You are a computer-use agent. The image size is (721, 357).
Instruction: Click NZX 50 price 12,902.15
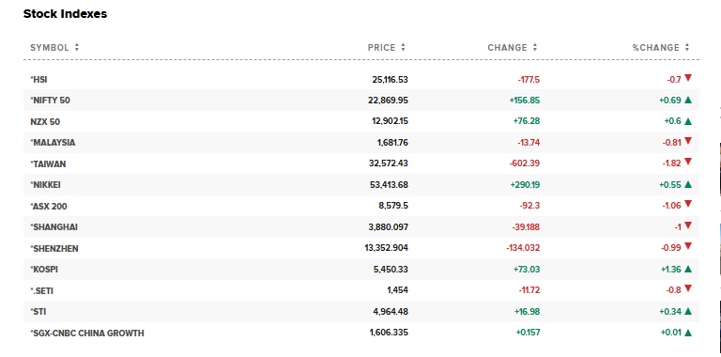pyautogui.click(x=390, y=121)
